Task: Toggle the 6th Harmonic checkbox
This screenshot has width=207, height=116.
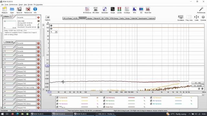Action: (151, 101)
